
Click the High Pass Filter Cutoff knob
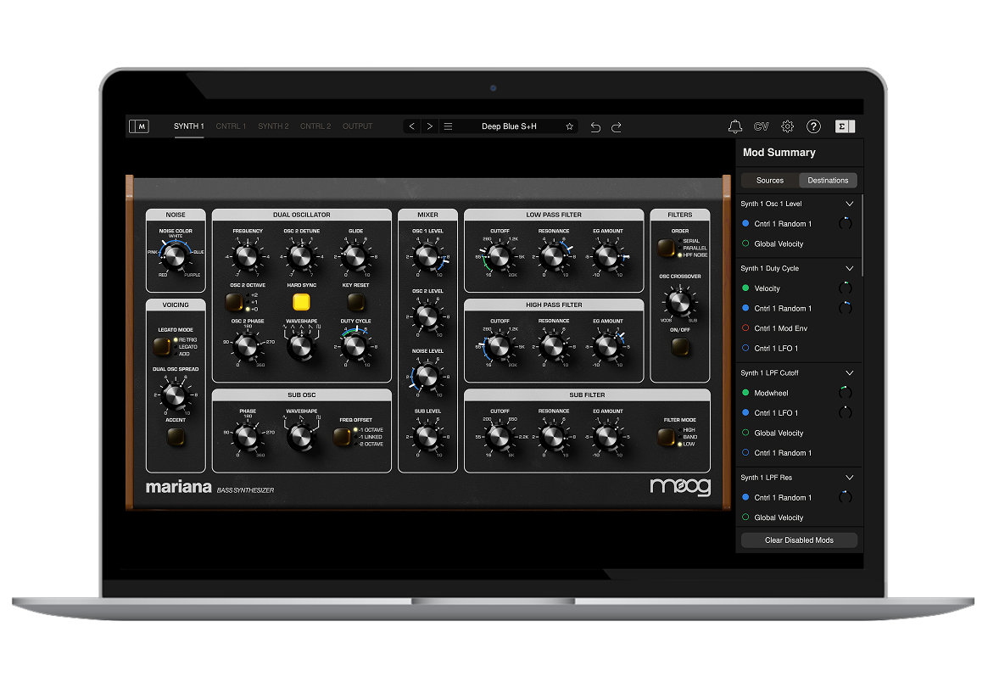point(499,346)
